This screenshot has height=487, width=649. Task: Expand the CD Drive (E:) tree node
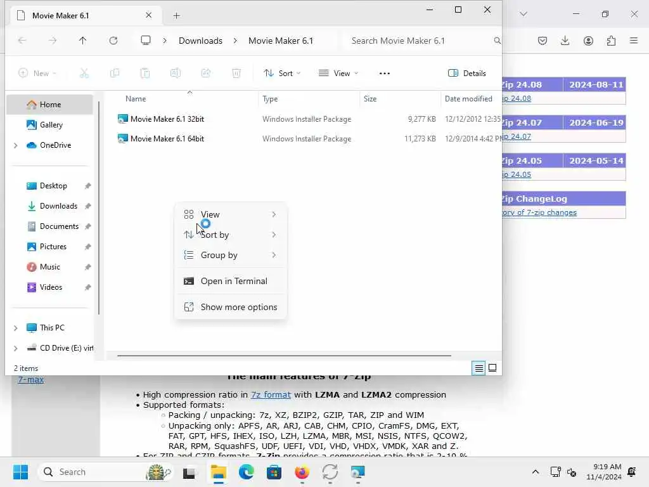pyautogui.click(x=16, y=348)
